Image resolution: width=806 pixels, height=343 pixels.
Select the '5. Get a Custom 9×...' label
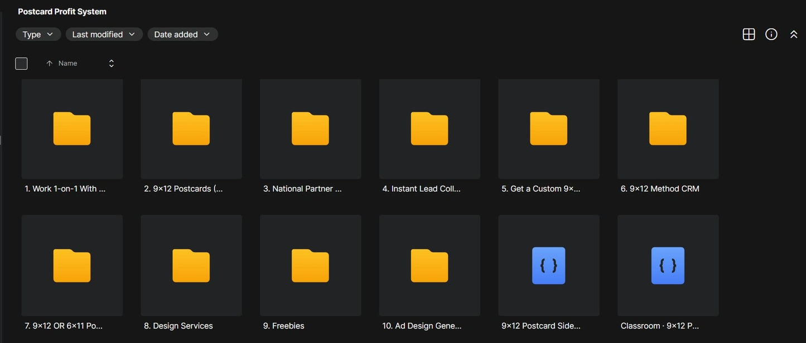point(541,189)
